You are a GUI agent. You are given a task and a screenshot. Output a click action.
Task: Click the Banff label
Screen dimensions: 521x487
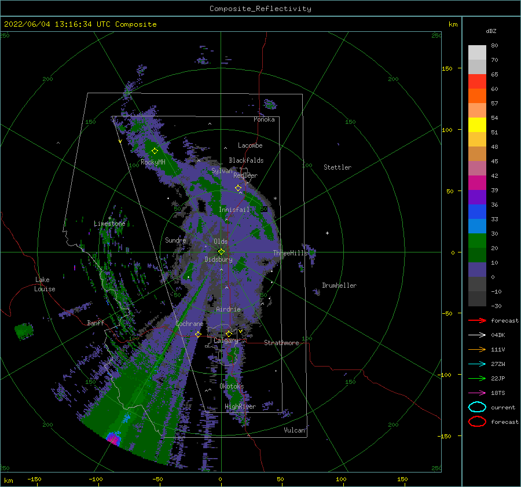(x=96, y=323)
